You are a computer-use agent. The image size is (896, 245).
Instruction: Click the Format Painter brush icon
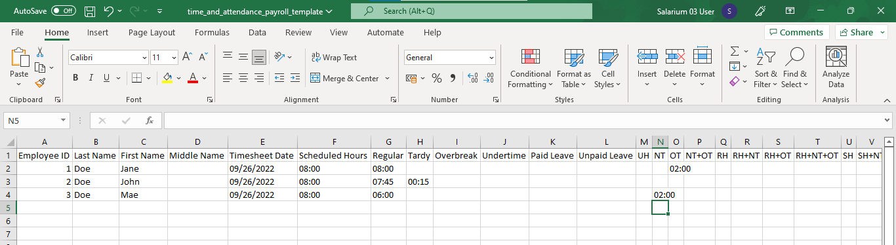click(40, 83)
